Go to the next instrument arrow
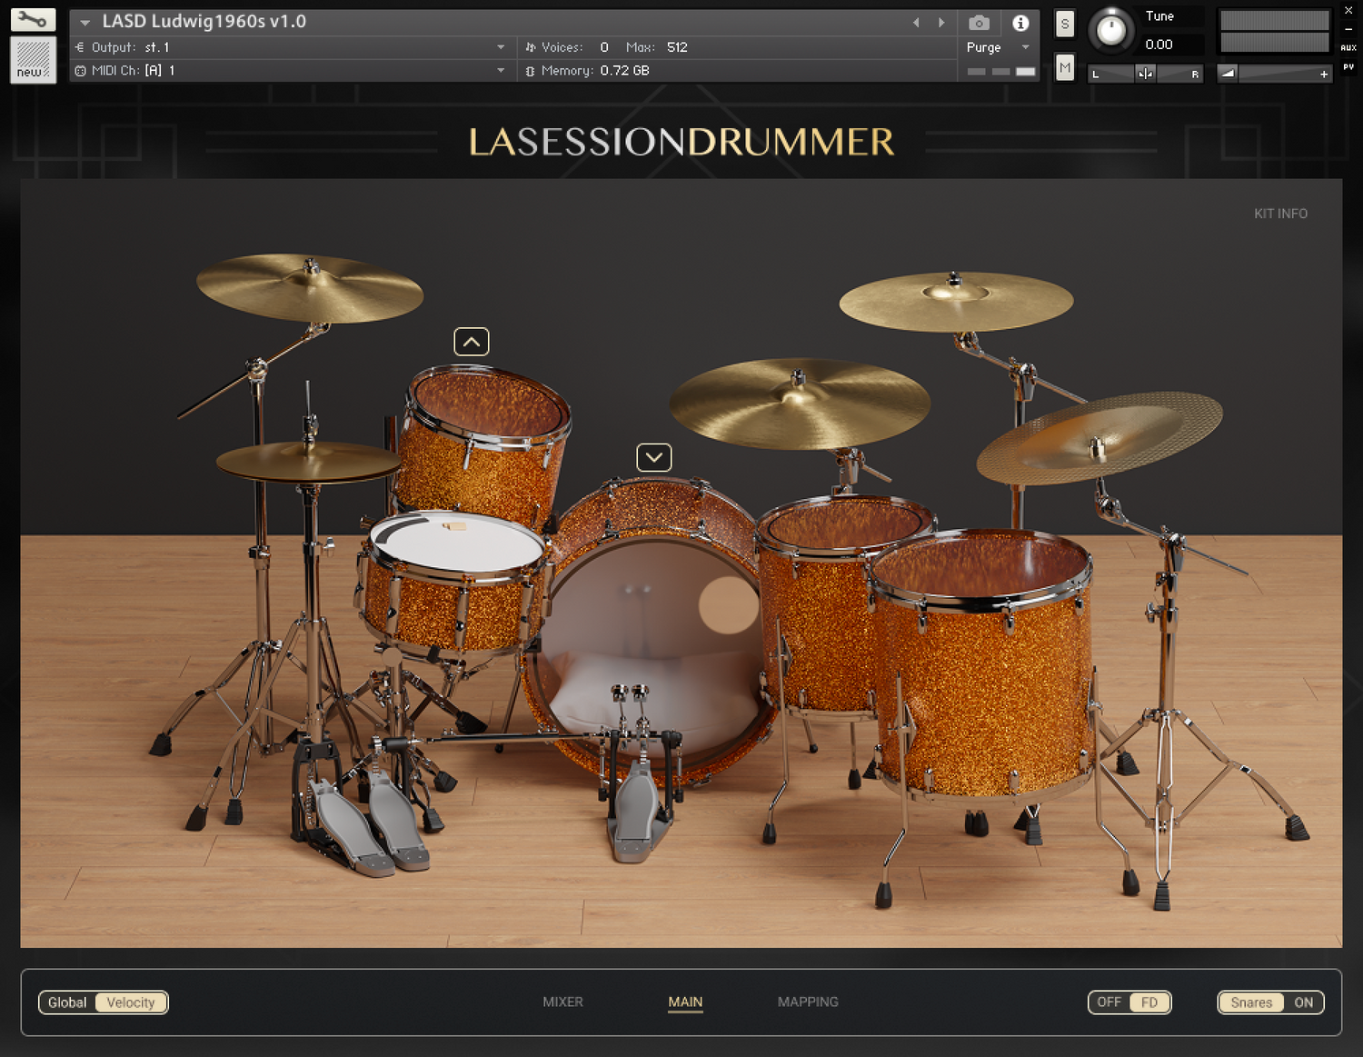The width and height of the screenshot is (1363, 1057). 941,23
